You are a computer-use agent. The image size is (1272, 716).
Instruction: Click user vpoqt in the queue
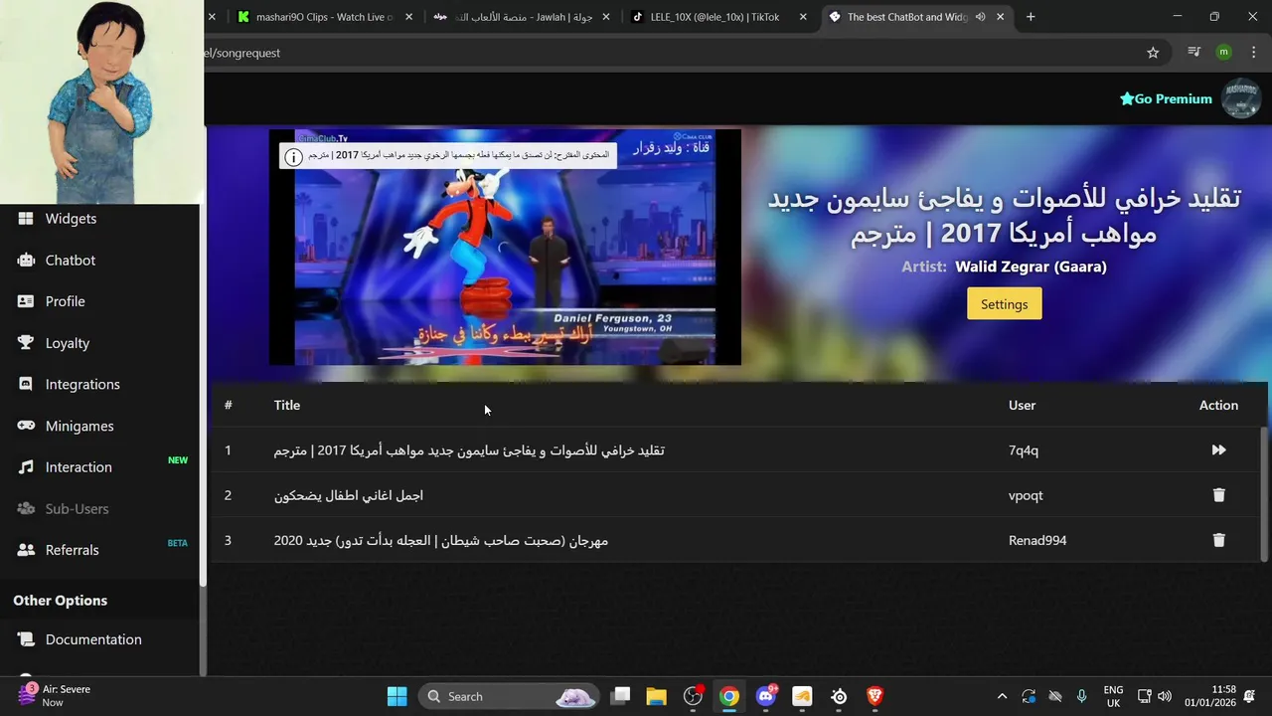pyautogui.click(x=1026, y=495)
